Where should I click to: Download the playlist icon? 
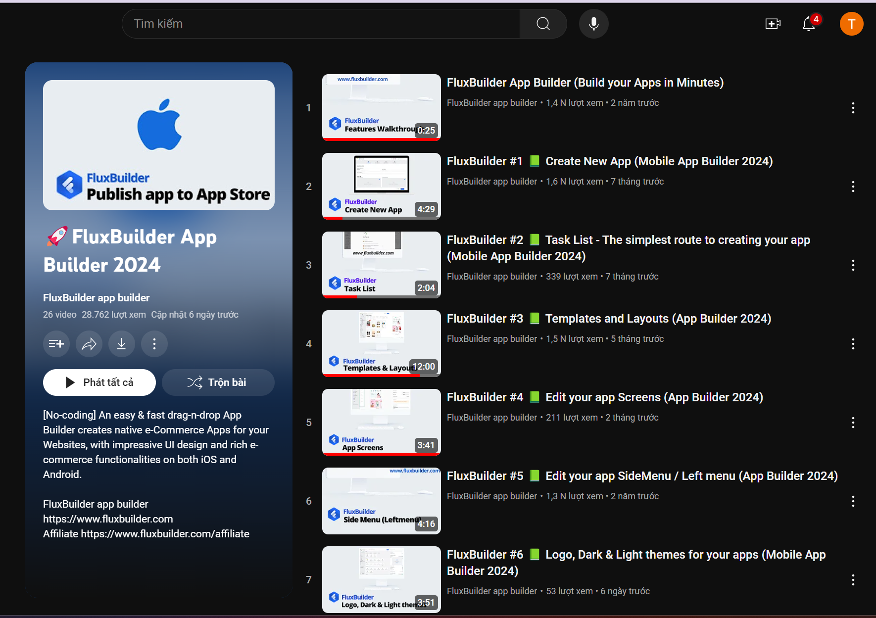click(122, 344)
